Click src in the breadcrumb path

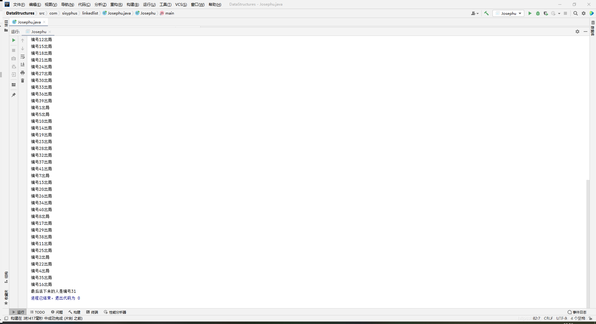coord(42,13)
